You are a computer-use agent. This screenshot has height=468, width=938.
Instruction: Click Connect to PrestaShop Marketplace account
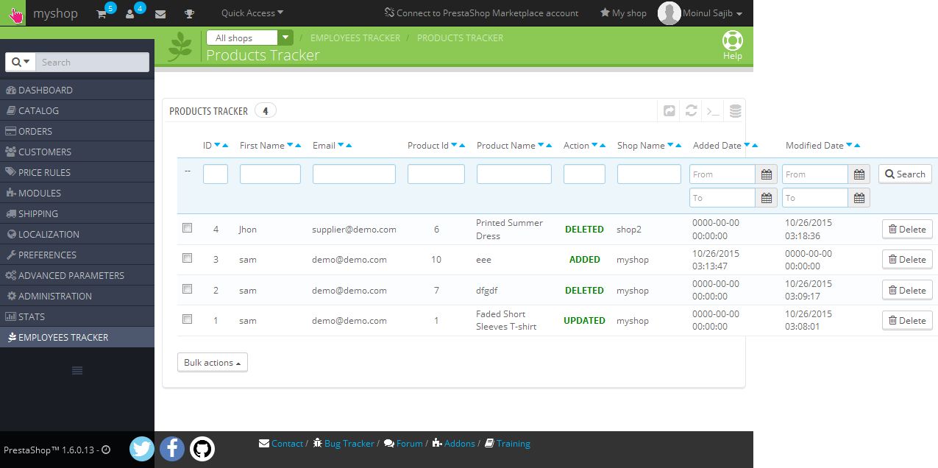pos(482,13)
